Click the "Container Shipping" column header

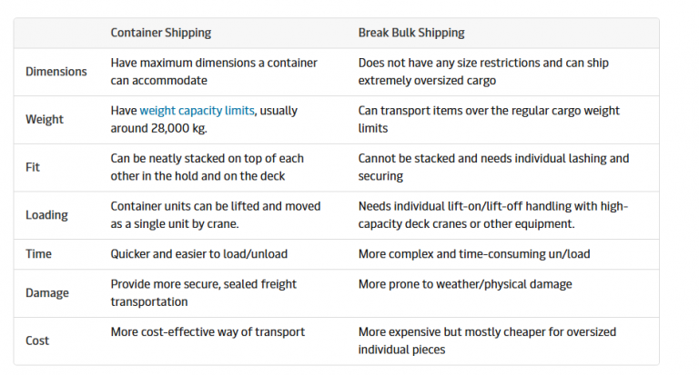[160, 33]
